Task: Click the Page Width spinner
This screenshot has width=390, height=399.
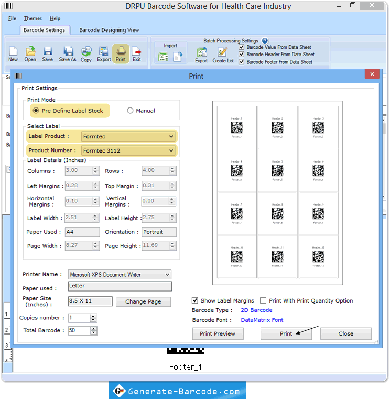Action: [x=95, y=245]
